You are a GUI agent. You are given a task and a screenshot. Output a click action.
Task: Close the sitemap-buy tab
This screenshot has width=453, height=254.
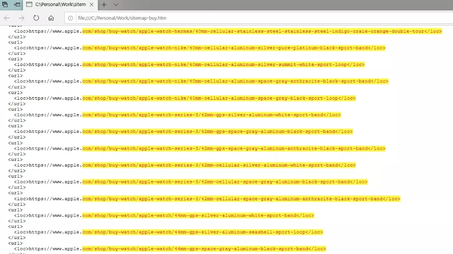[x=91, y=5]
